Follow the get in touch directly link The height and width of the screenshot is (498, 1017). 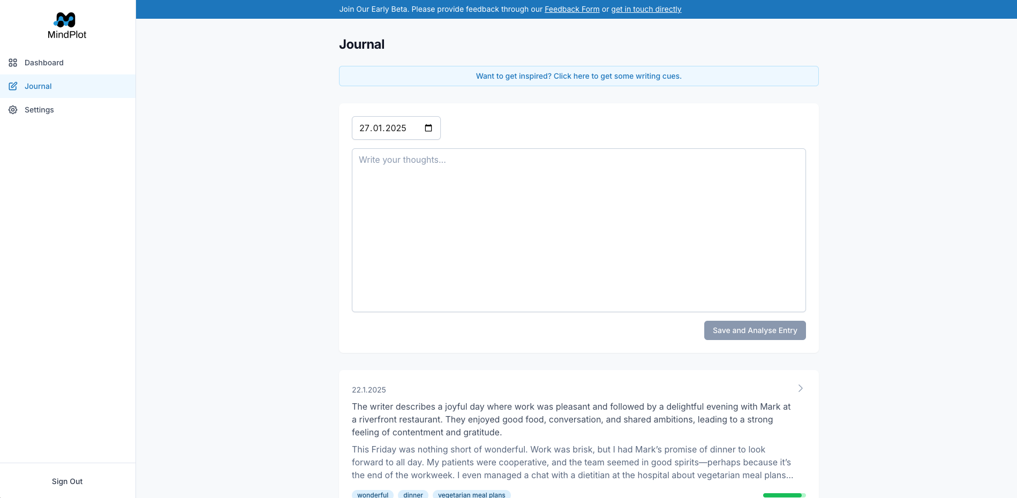(x=646, y=9)
